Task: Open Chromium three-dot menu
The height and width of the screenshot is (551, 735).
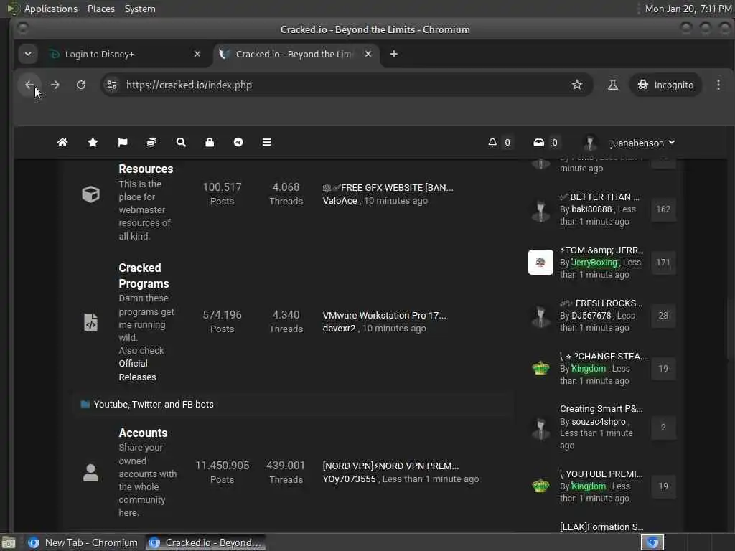Action: pos(718,85)
